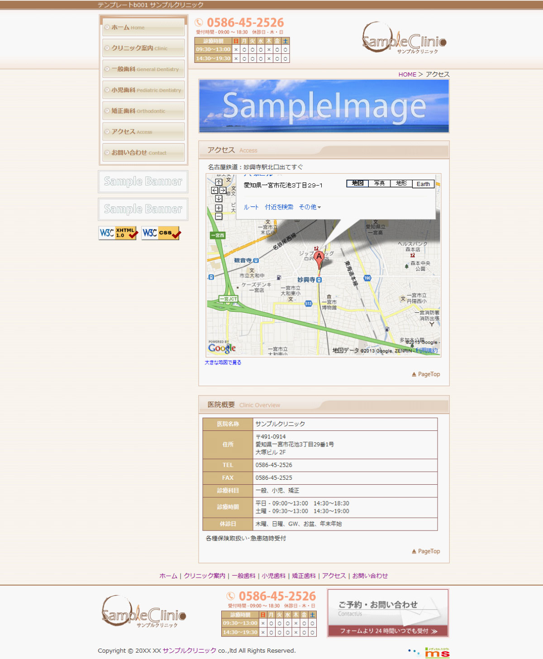Image resolution: width=543 pixels, height=659 pixels.
Task: Click the first Sample Banner image
Action: (x=143, y=181)
